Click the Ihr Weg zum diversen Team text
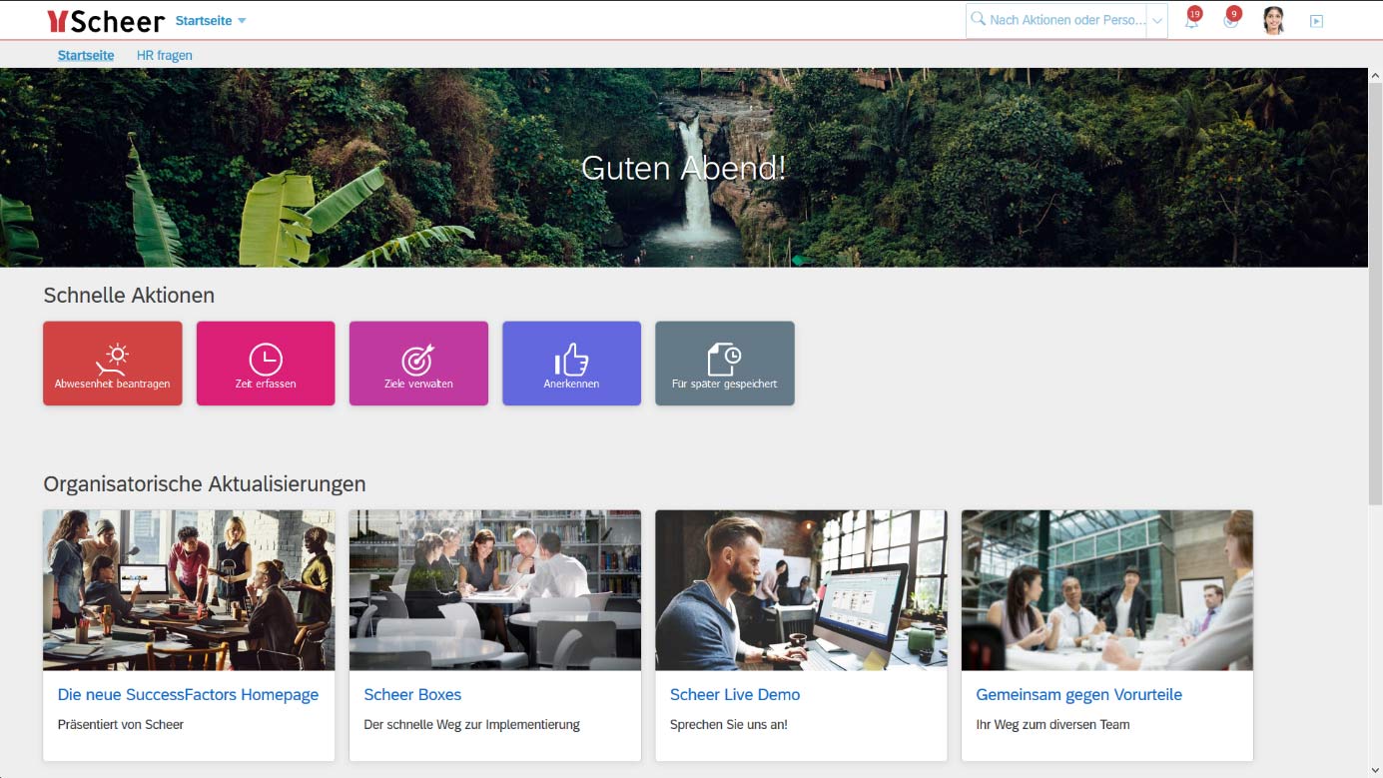 tap(1052, 724)
